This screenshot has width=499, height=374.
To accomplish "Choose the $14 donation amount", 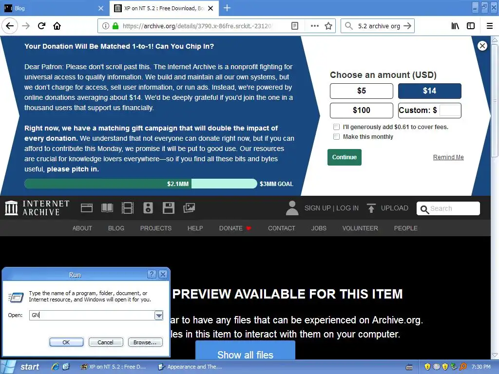I will pyautogui.click(x=430, y=91).
